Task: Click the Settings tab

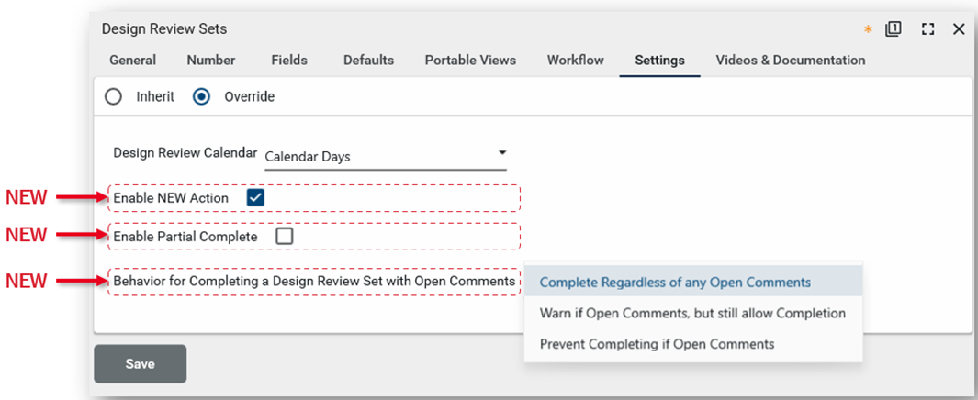Action: tap(659, 61)
